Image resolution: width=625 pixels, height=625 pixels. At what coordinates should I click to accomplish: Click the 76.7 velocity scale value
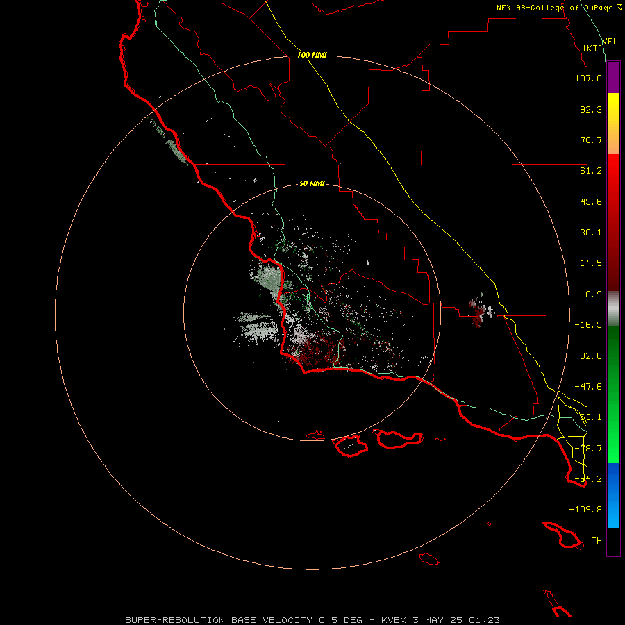point(591,140)
